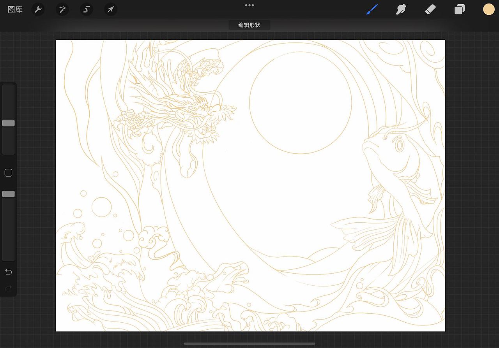Tap the large moon circle on canvas
This screenshot has height=348, width=499.
(x=301, y=103)
